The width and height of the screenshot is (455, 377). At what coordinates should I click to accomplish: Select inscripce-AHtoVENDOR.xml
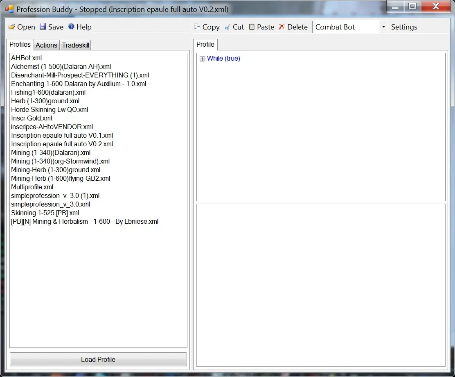click(52, 127)
